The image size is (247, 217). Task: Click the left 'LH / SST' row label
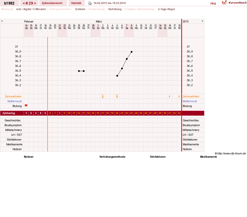point(17,135)
